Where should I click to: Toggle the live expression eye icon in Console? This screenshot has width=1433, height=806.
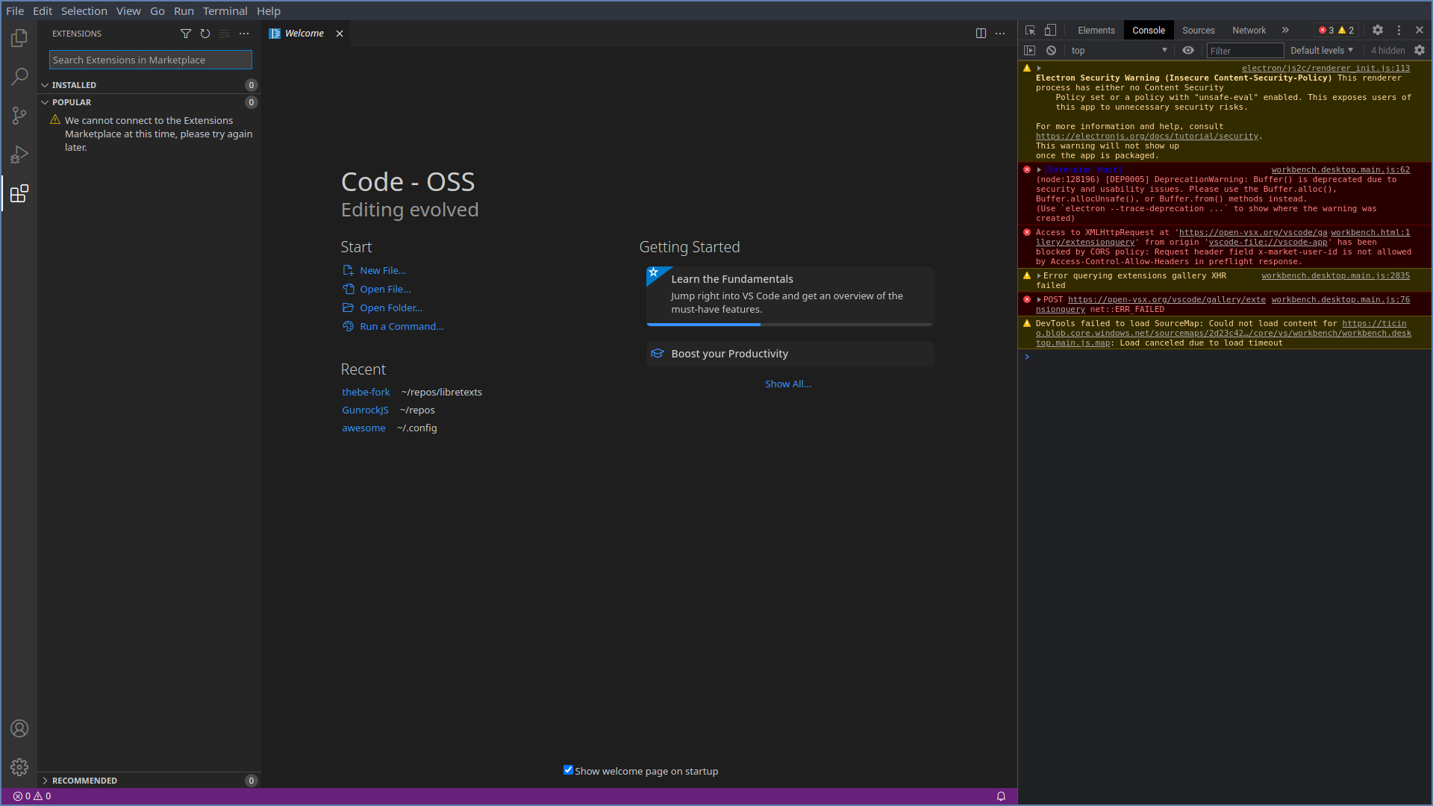(1188, 50)
